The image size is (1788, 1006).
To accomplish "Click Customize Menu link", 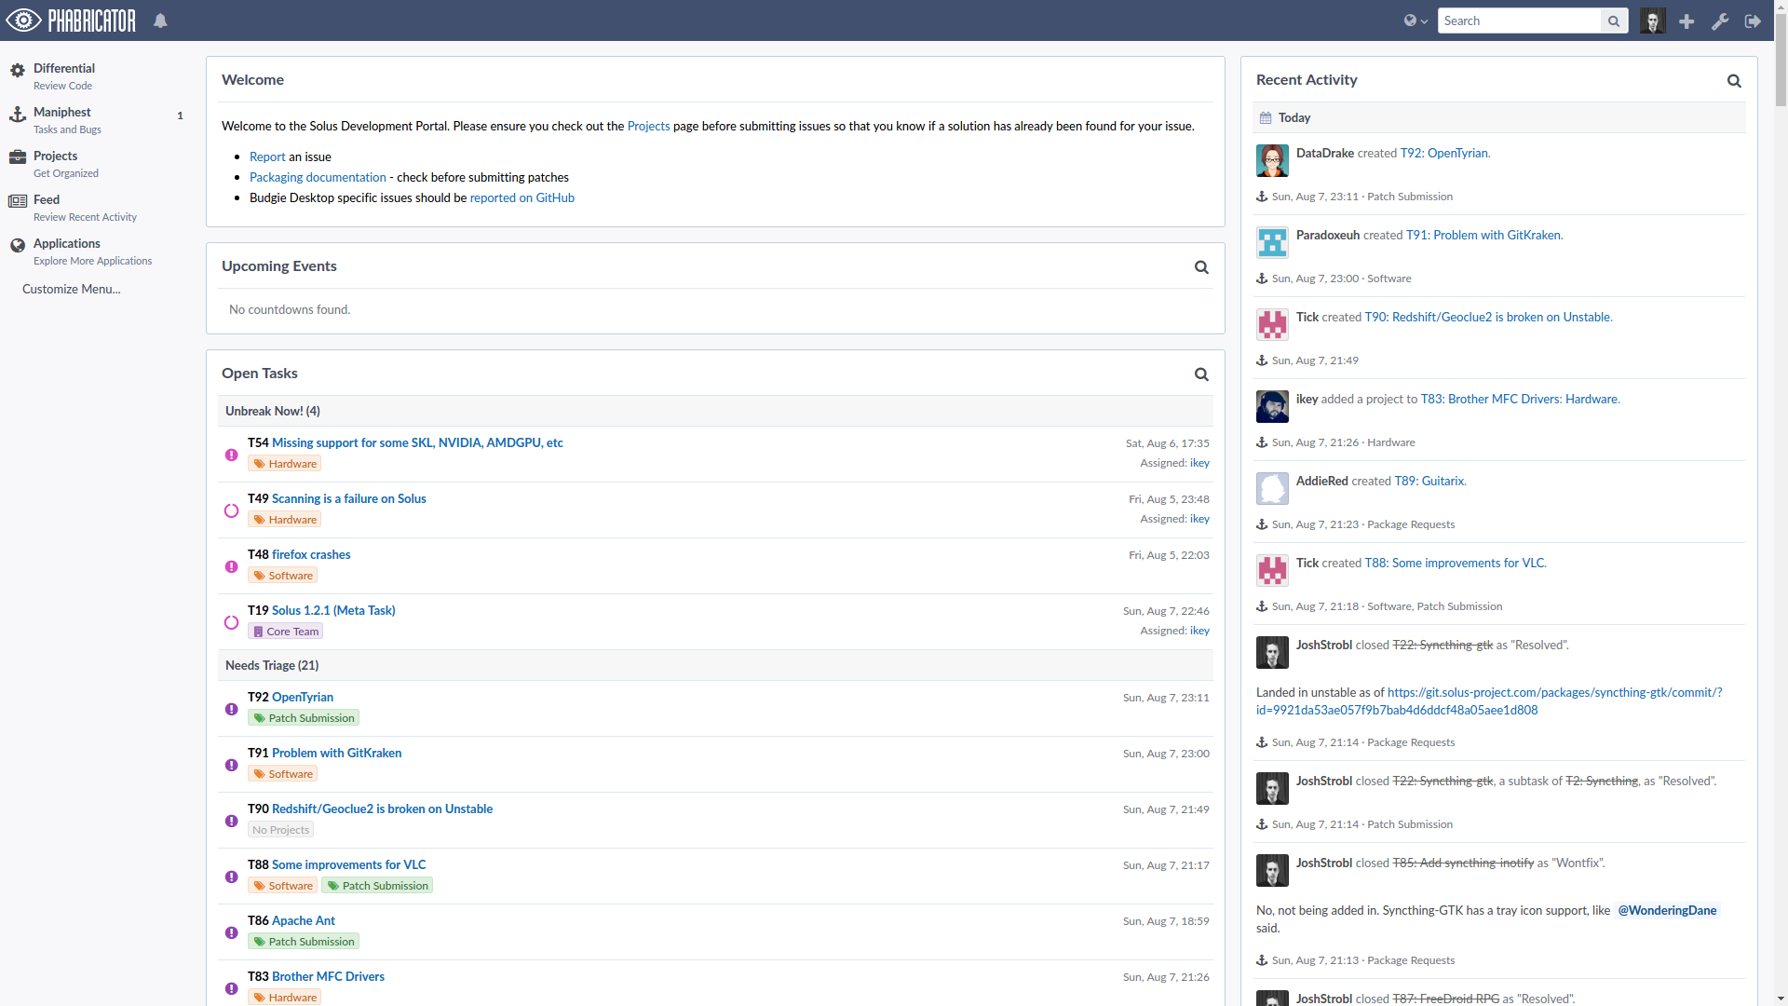I will 72,289.
